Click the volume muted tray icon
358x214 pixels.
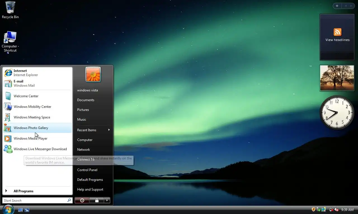[x=336, y=210]
